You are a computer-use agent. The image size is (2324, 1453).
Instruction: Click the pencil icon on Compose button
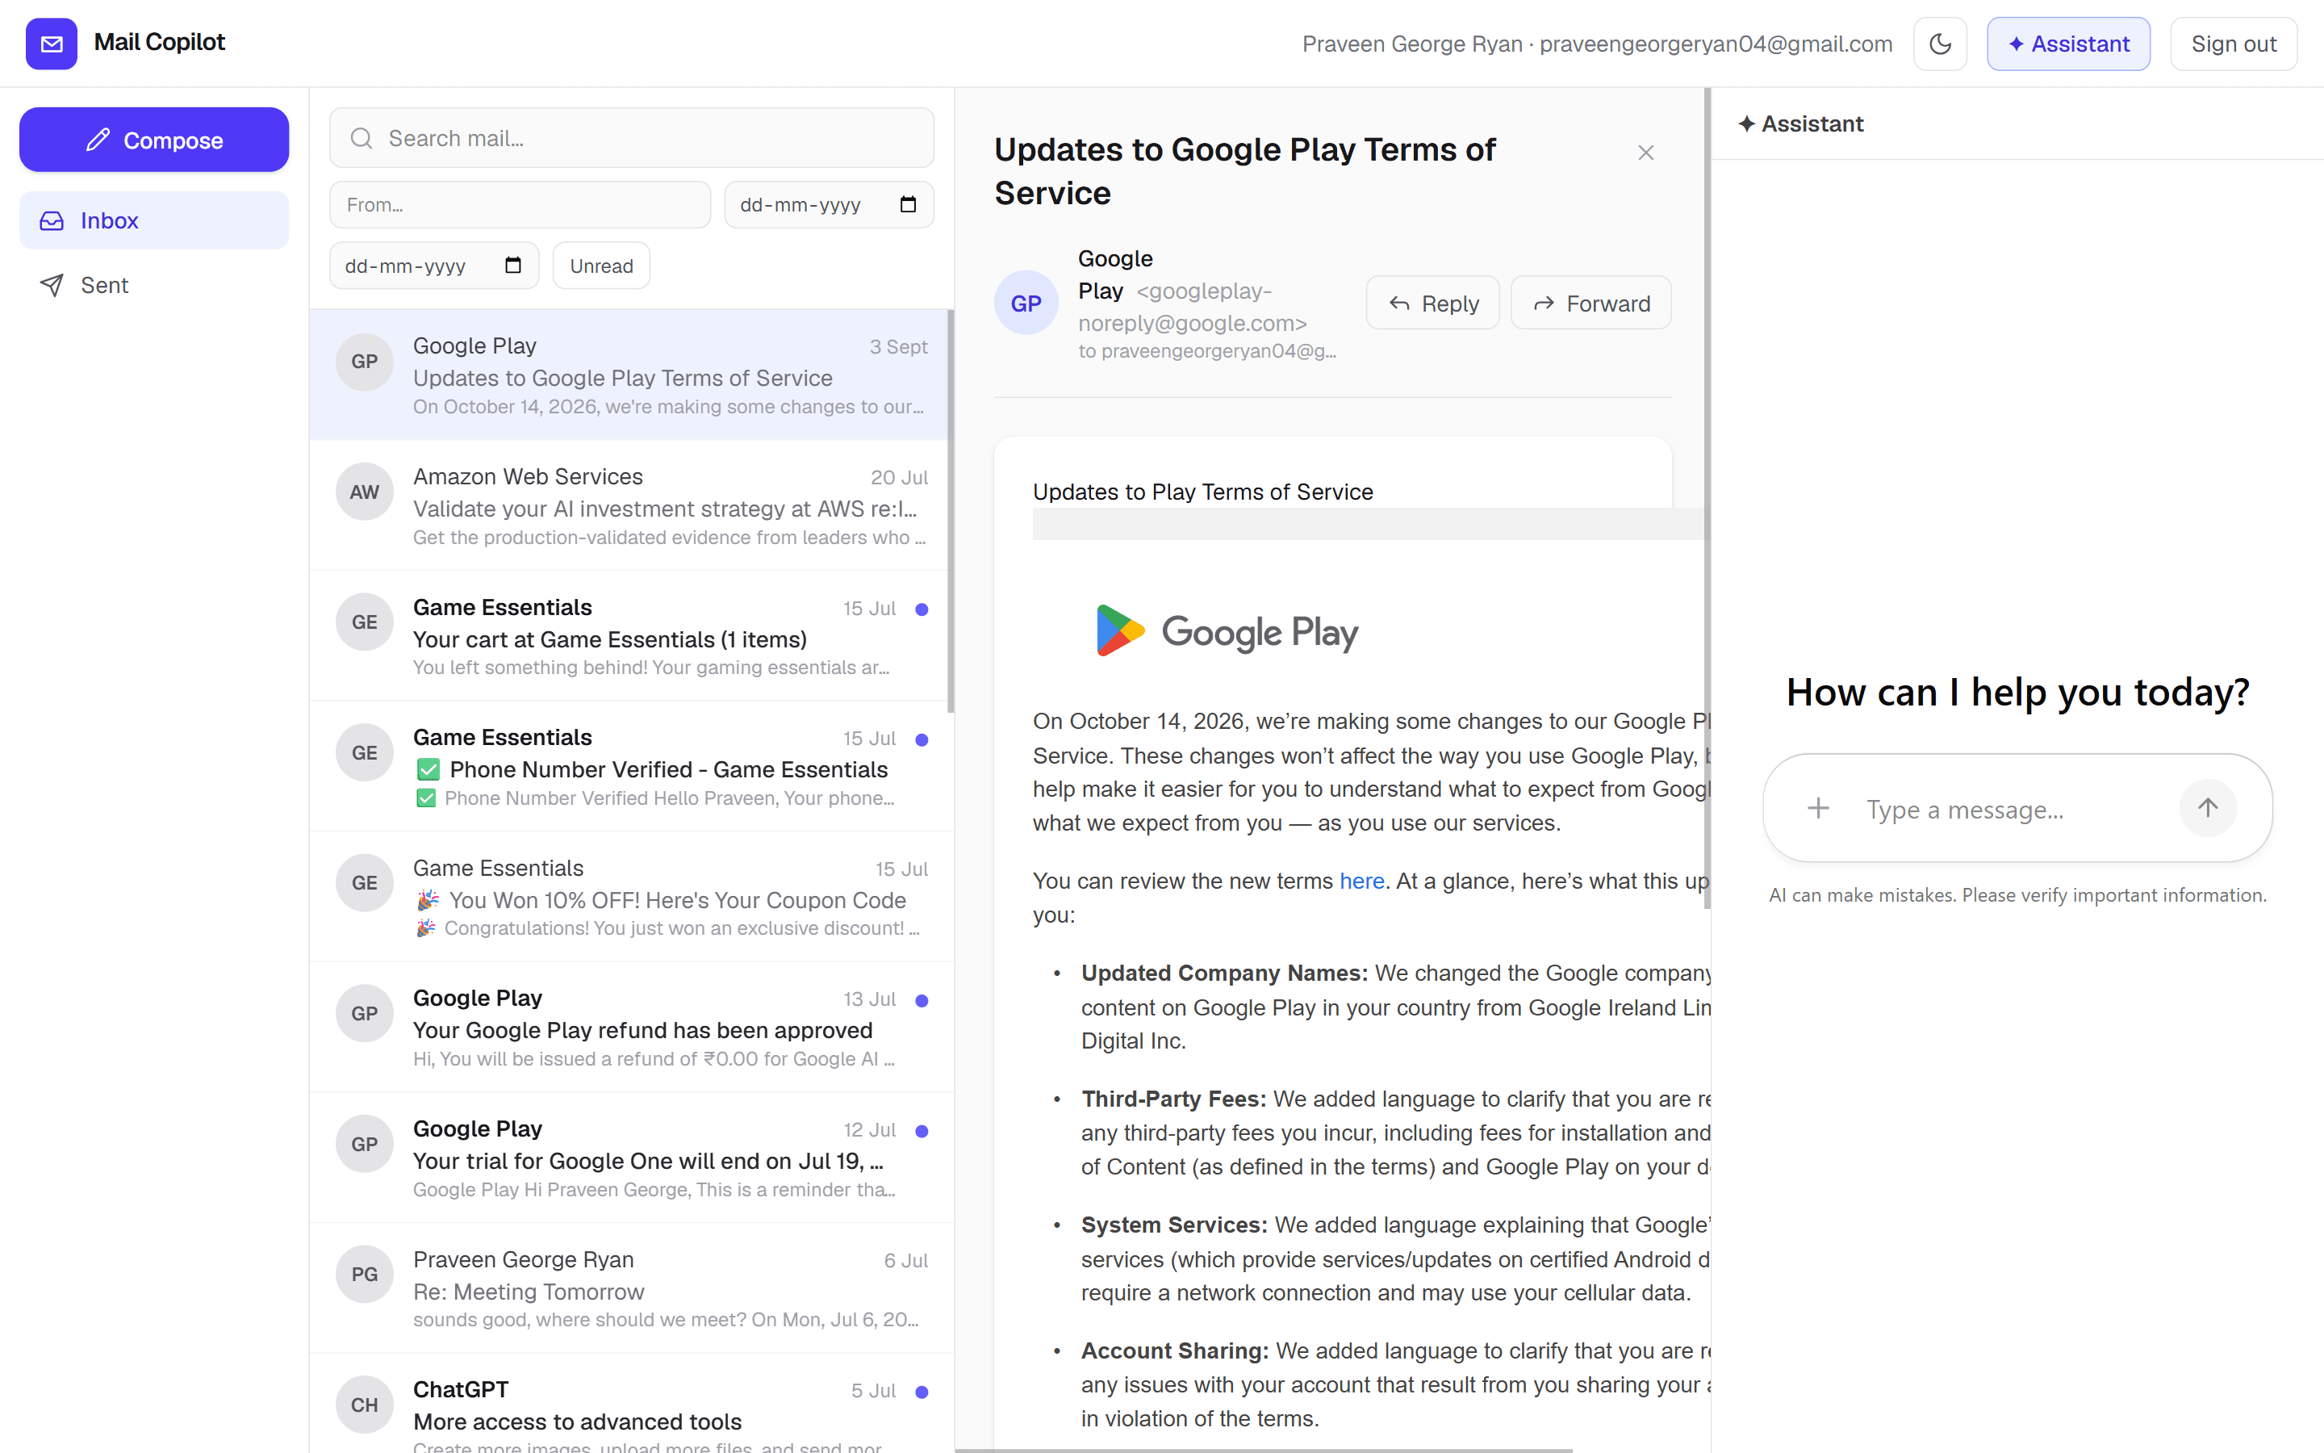point(98,140)
